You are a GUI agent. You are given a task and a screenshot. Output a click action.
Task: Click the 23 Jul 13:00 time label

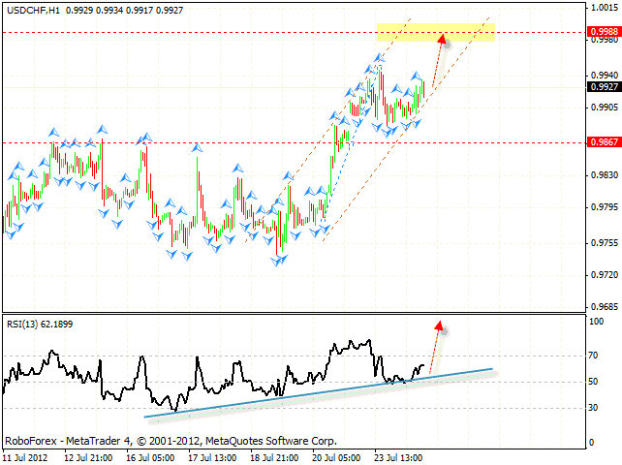(x=398, y=458)
